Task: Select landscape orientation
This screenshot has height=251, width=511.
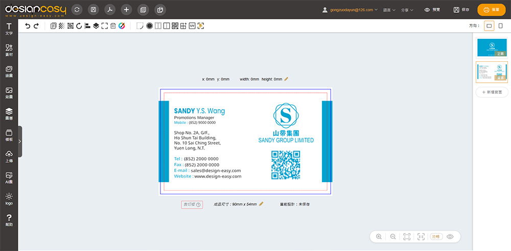Action: [x=489, y=26]
